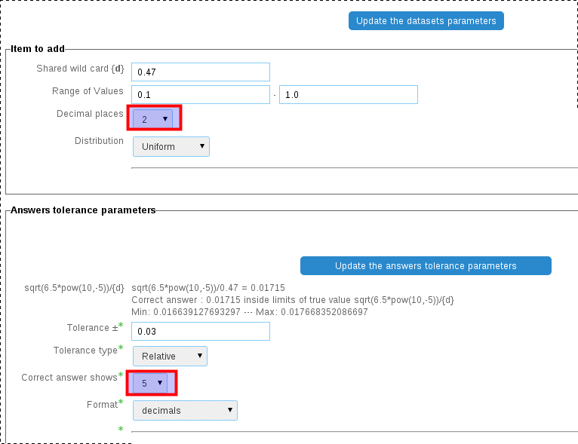Click the green asterisk beside Correct answer shows
Screen dimensions: 578x444
click(121, 375)
